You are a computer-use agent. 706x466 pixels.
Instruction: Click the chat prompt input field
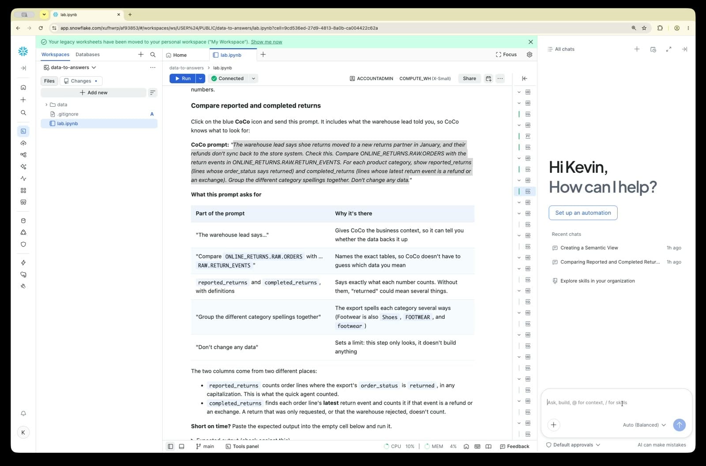point(616,403)
